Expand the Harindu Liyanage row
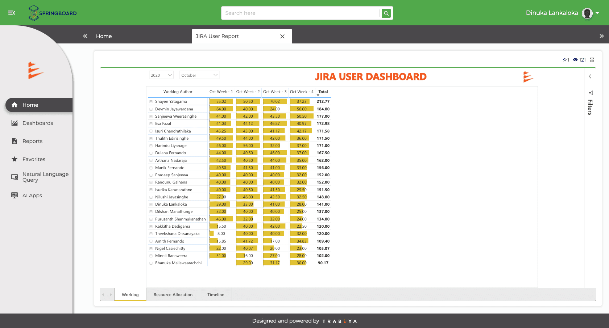This screenshot has height=328, width=609. (151, 146)
